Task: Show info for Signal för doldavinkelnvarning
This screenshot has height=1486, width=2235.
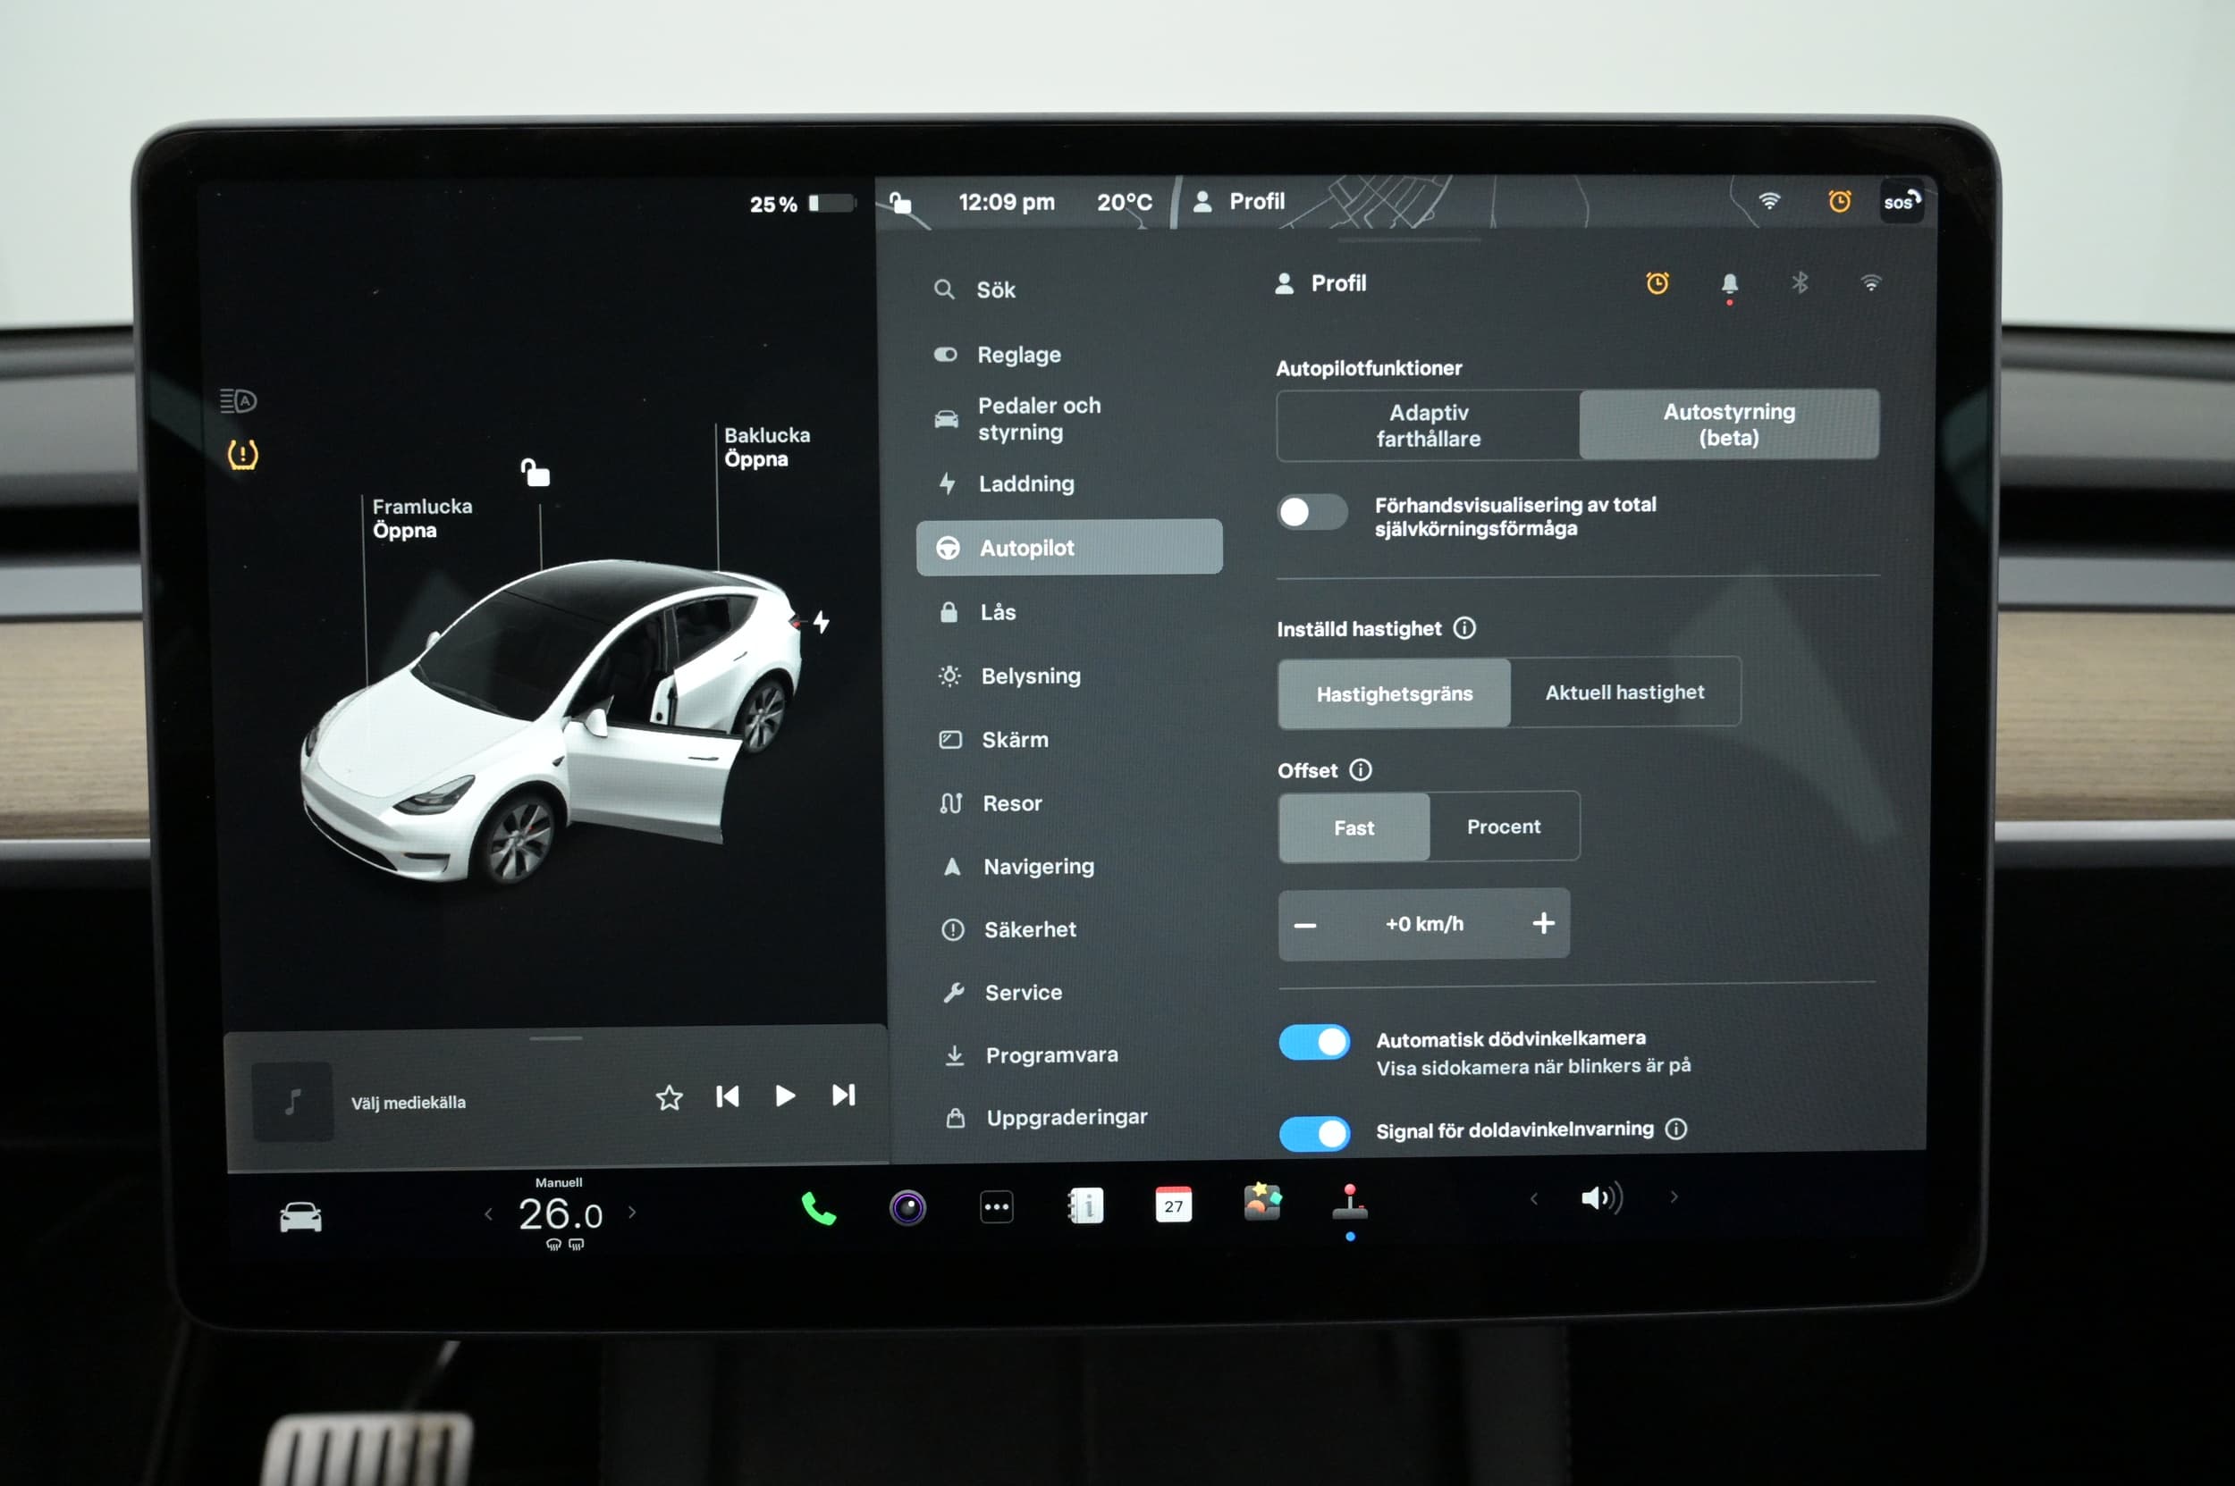Action: coord(1676,1129)
